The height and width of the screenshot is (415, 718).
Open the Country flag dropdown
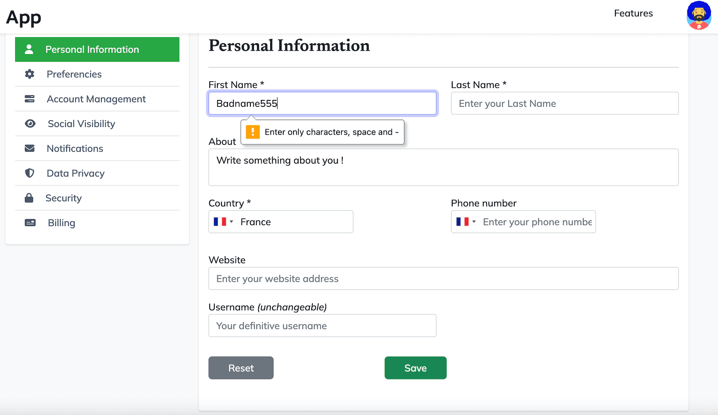pyautogui.click(x=223, y=222)
